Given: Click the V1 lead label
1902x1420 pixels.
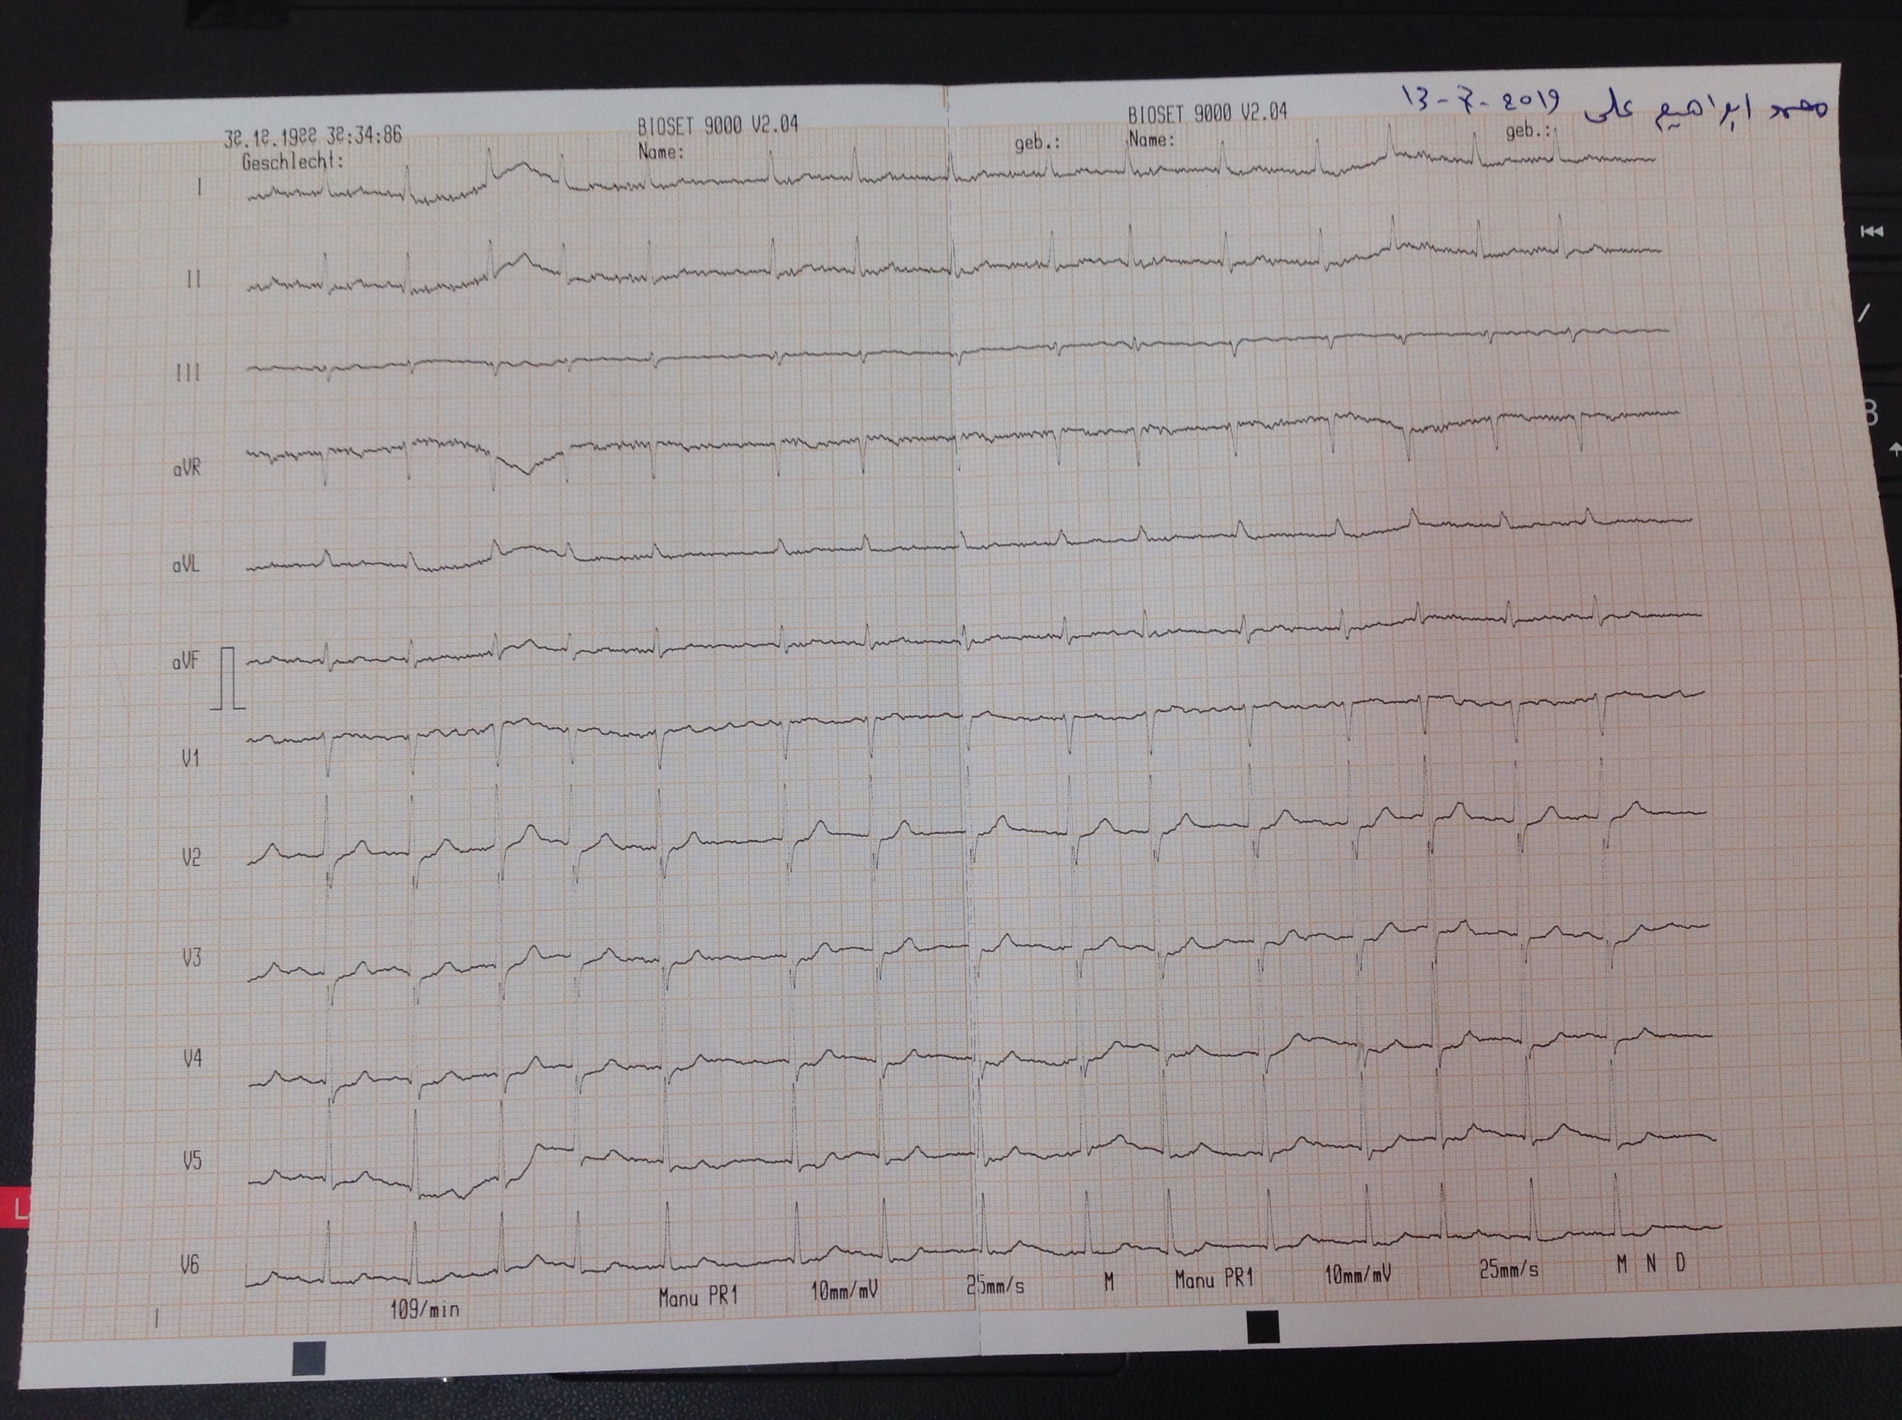Looking at the screenshot, I should click(190, 758).
